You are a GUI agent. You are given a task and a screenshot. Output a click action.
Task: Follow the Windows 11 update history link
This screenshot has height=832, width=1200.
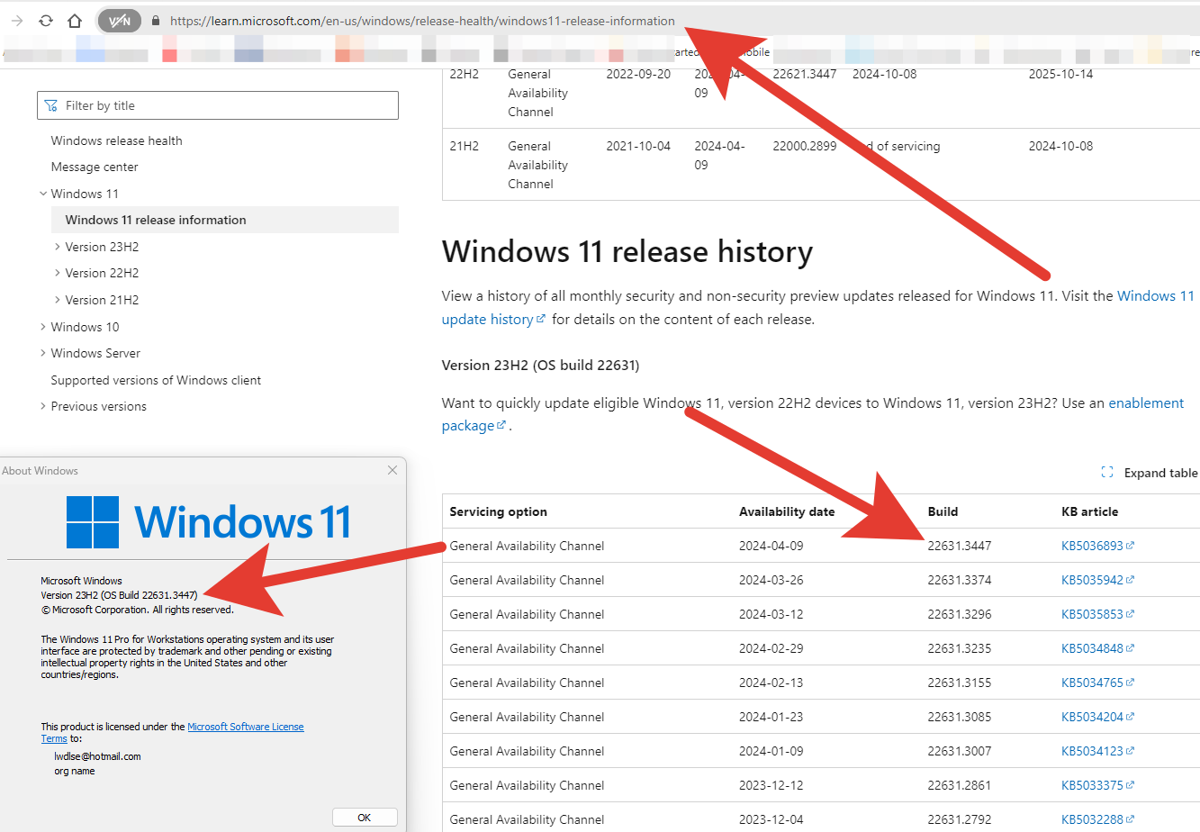pos(1155,295)
